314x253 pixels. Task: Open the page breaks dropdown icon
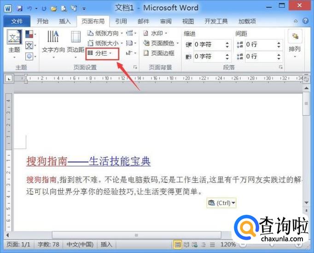[131, 33]
